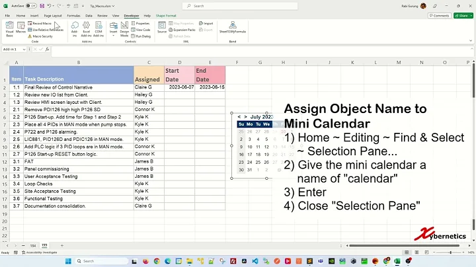Viewport: 476px width, 267px height.
Task: Expand the formula bar
Action: [x=472, y=49]
